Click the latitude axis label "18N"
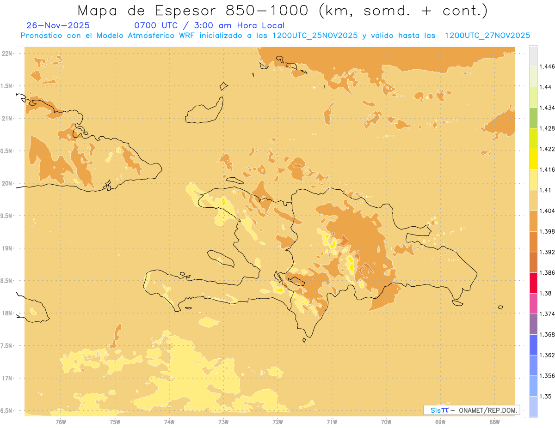 tap(7, 313)
